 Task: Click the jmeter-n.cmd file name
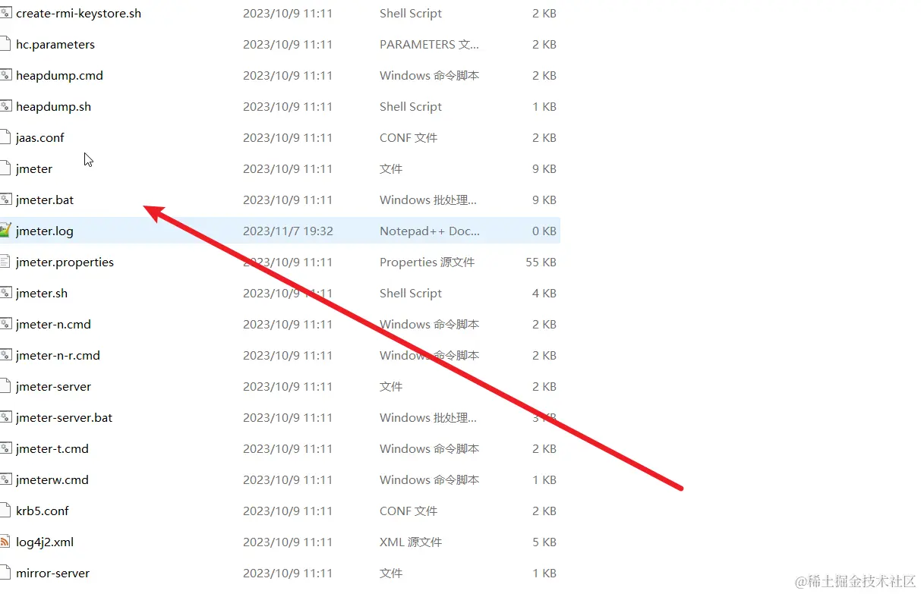pyautogui.click(x=53, y=325)
